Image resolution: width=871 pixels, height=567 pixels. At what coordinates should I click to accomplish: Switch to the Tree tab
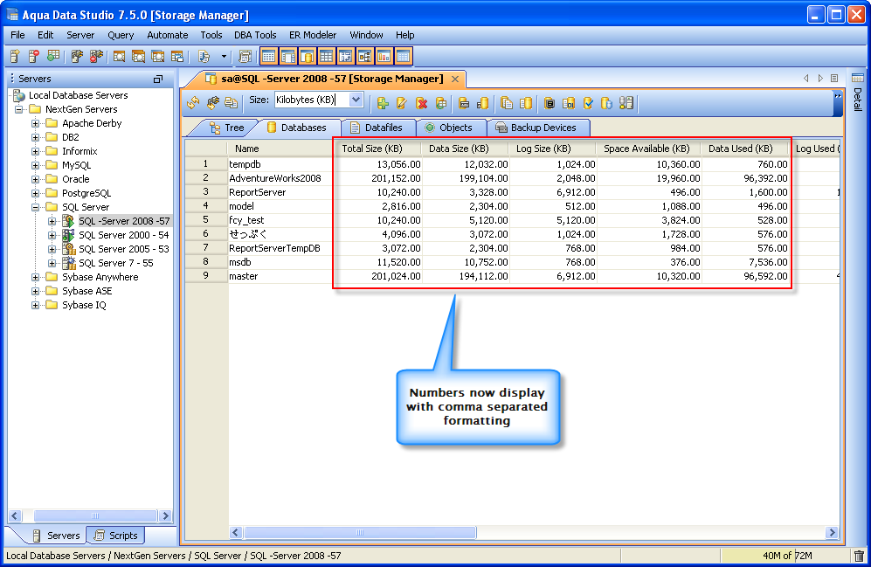point(226,128)
